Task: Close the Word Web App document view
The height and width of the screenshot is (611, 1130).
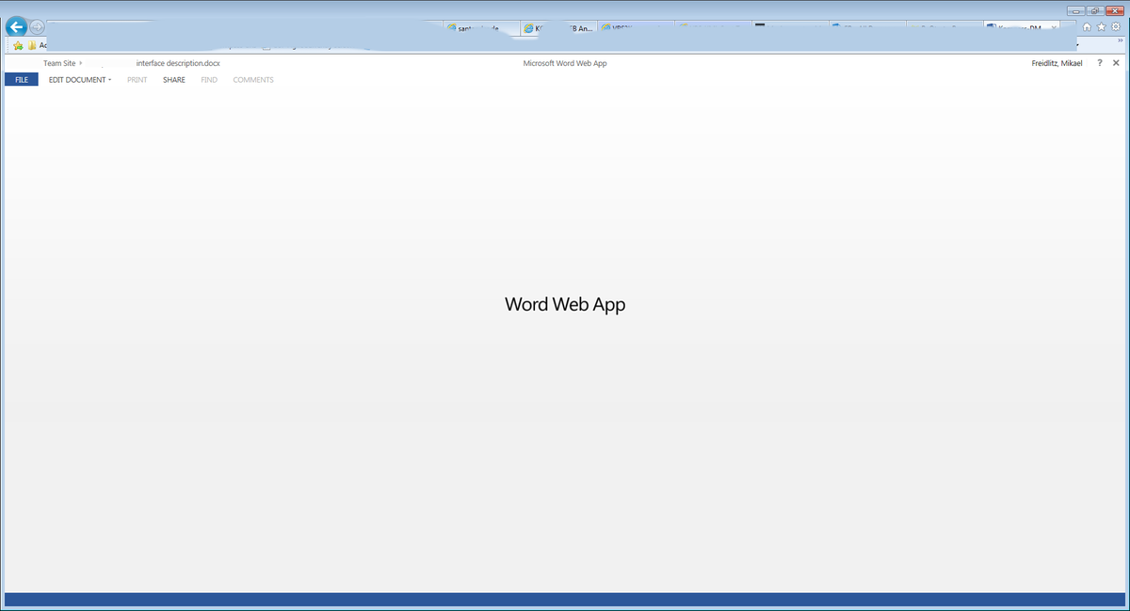Action: pyautogui.click(x=1116, y=63)
